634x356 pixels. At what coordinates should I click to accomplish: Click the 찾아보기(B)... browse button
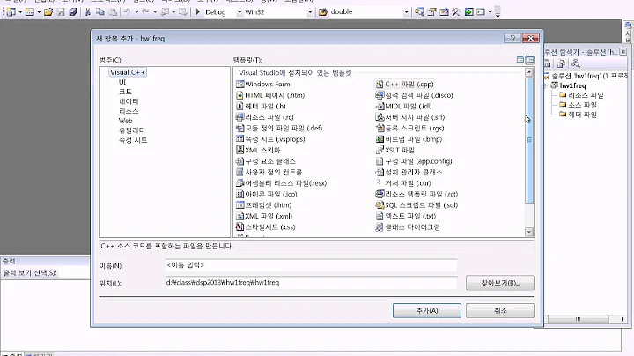tap(500, 283)
